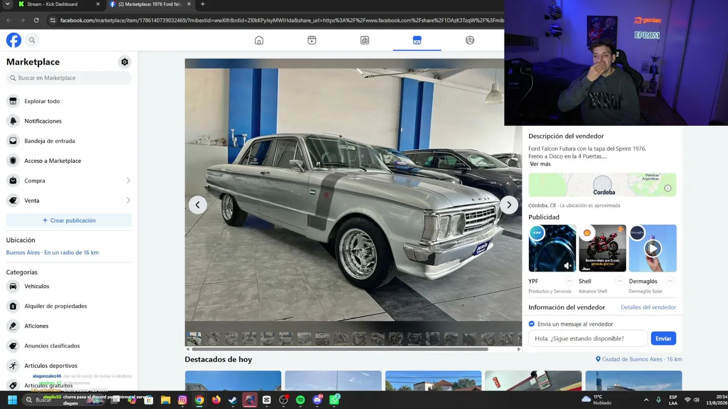Open the Windows Start menu
The width and height of the screenshot is (728, 409).
click(12, 400)
